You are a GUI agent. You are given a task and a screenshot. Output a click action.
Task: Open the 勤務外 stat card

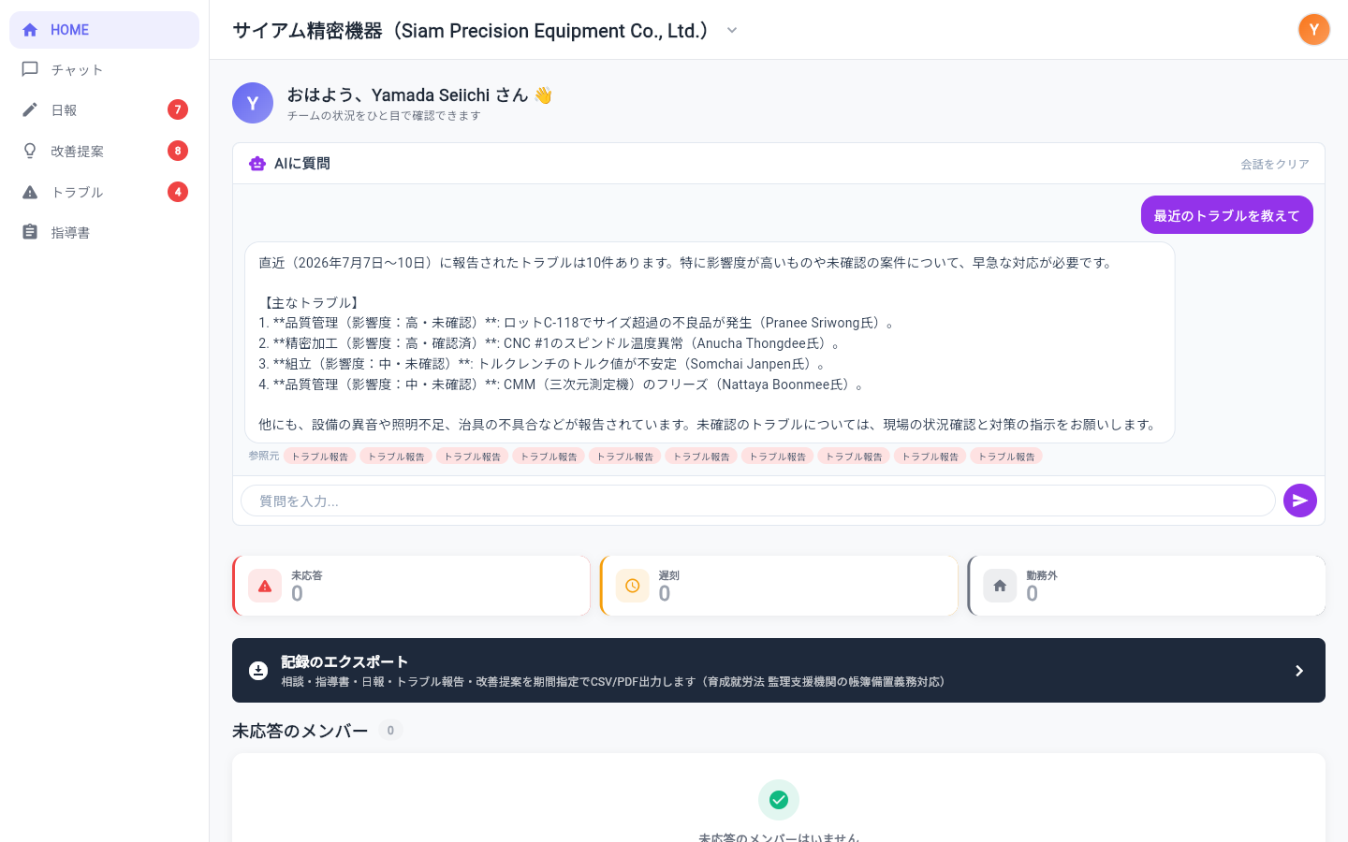tap(1147, 586)
